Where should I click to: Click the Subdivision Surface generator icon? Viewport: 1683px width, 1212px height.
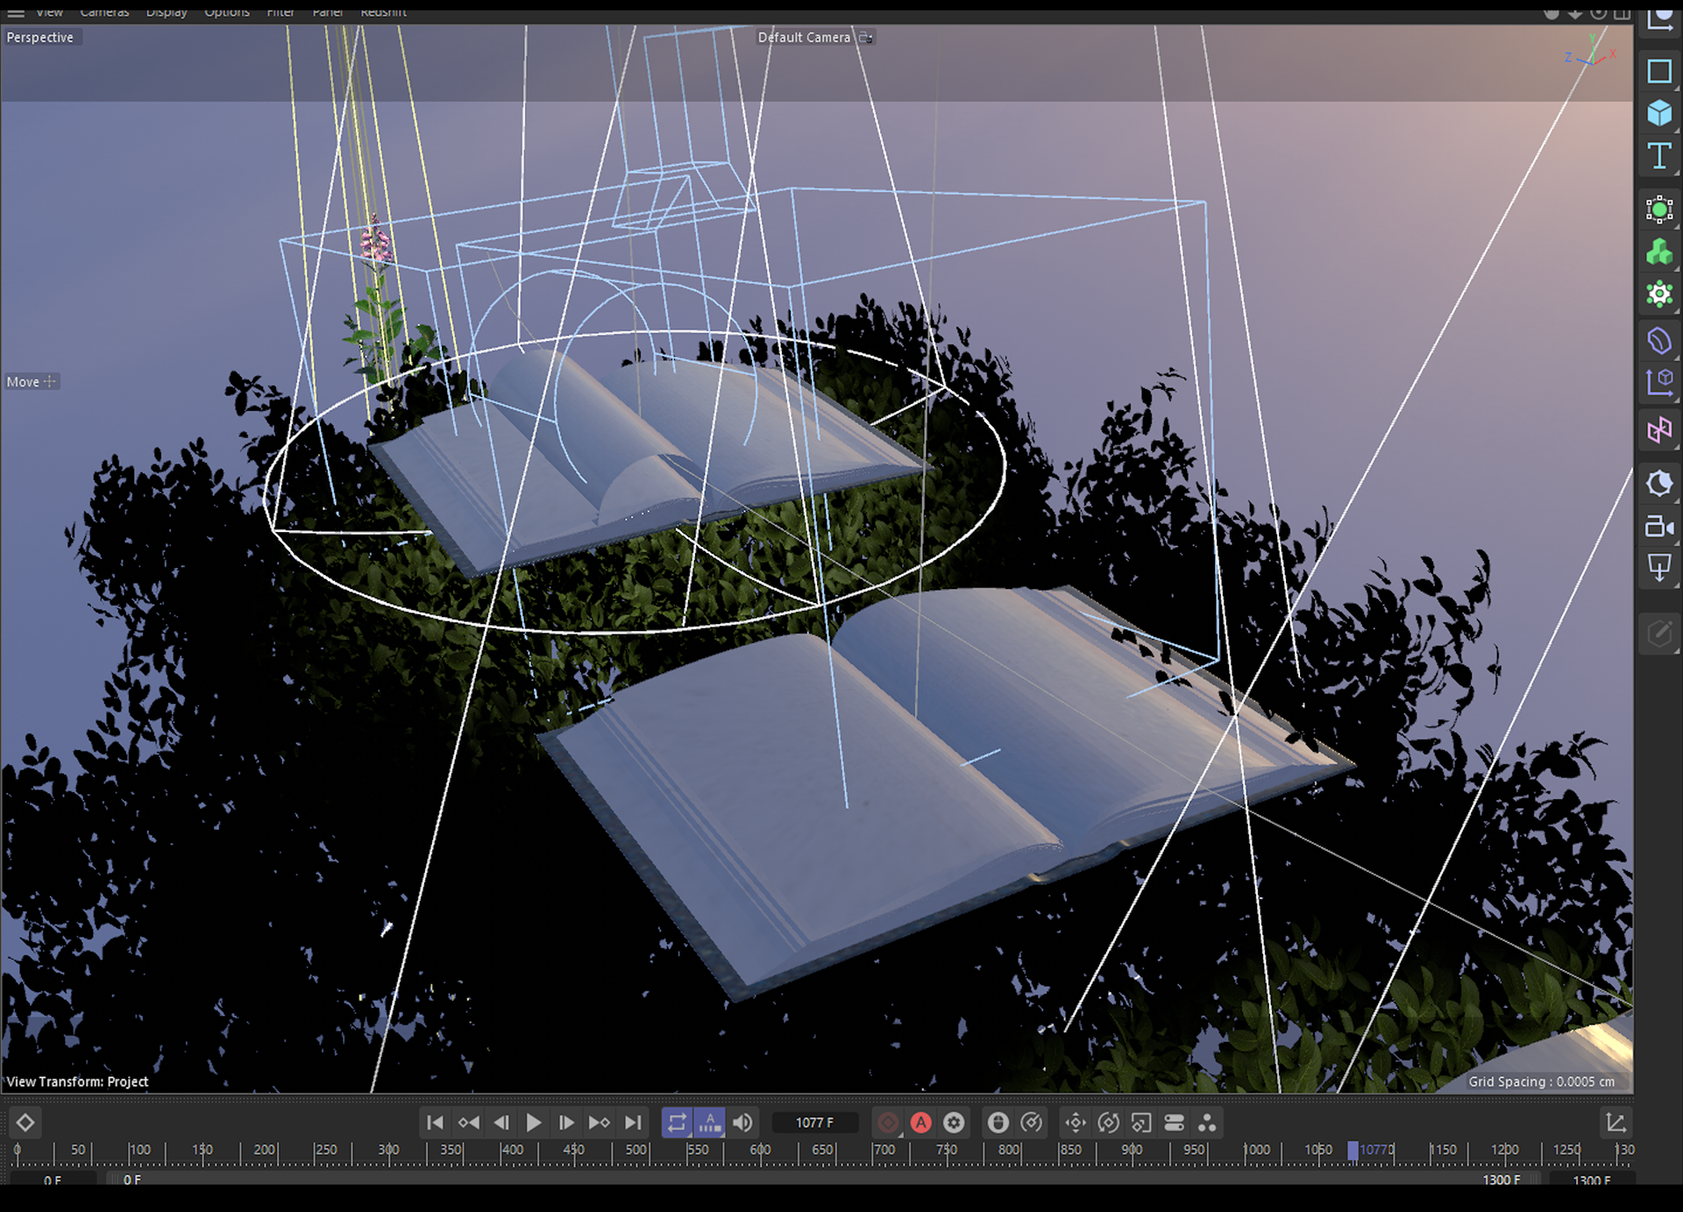click(1658, 210)
